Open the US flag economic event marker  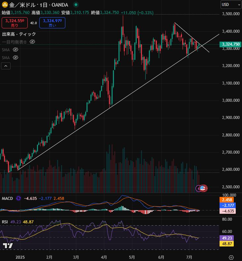point(203,188)
